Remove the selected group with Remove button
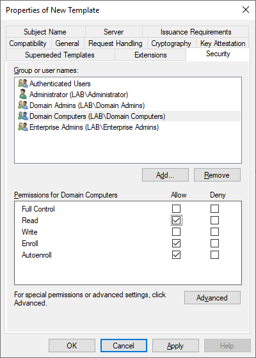The image size is (256, 358). (217, 175)
